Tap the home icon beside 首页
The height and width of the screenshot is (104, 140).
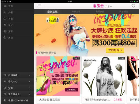pos(5,6)
